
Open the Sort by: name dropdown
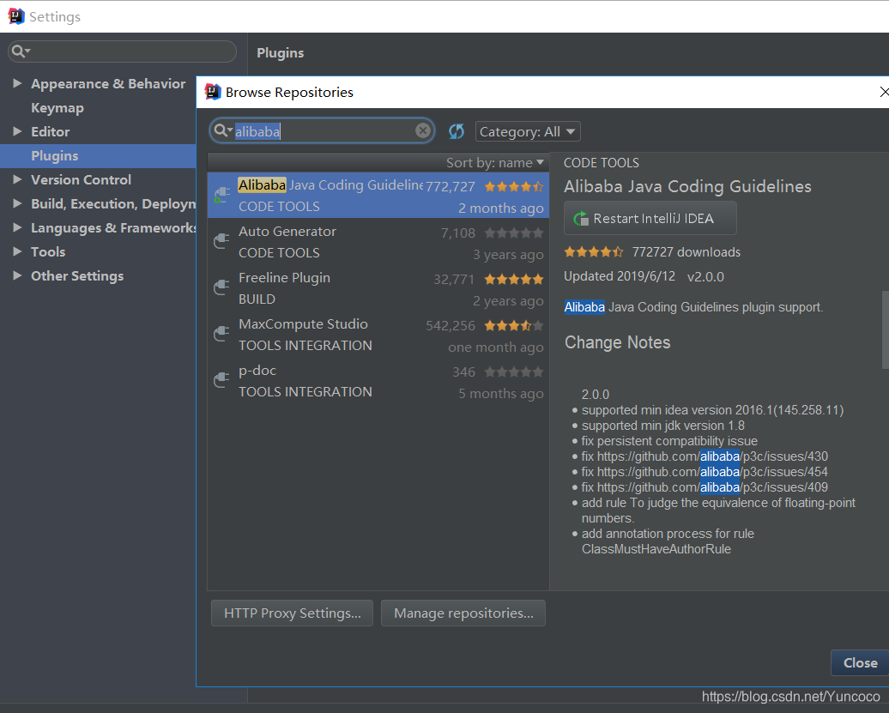coord(495,163)
